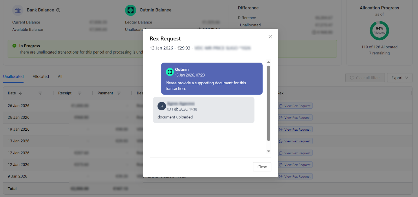View Rex Request for 13 Jan 2026 row

tap(295, 141)
